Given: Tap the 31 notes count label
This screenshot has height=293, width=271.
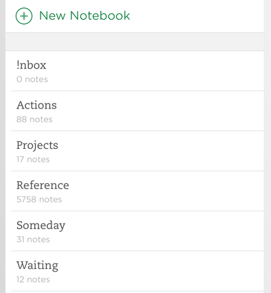Looking at the screenshot, I should click(33, 239).
